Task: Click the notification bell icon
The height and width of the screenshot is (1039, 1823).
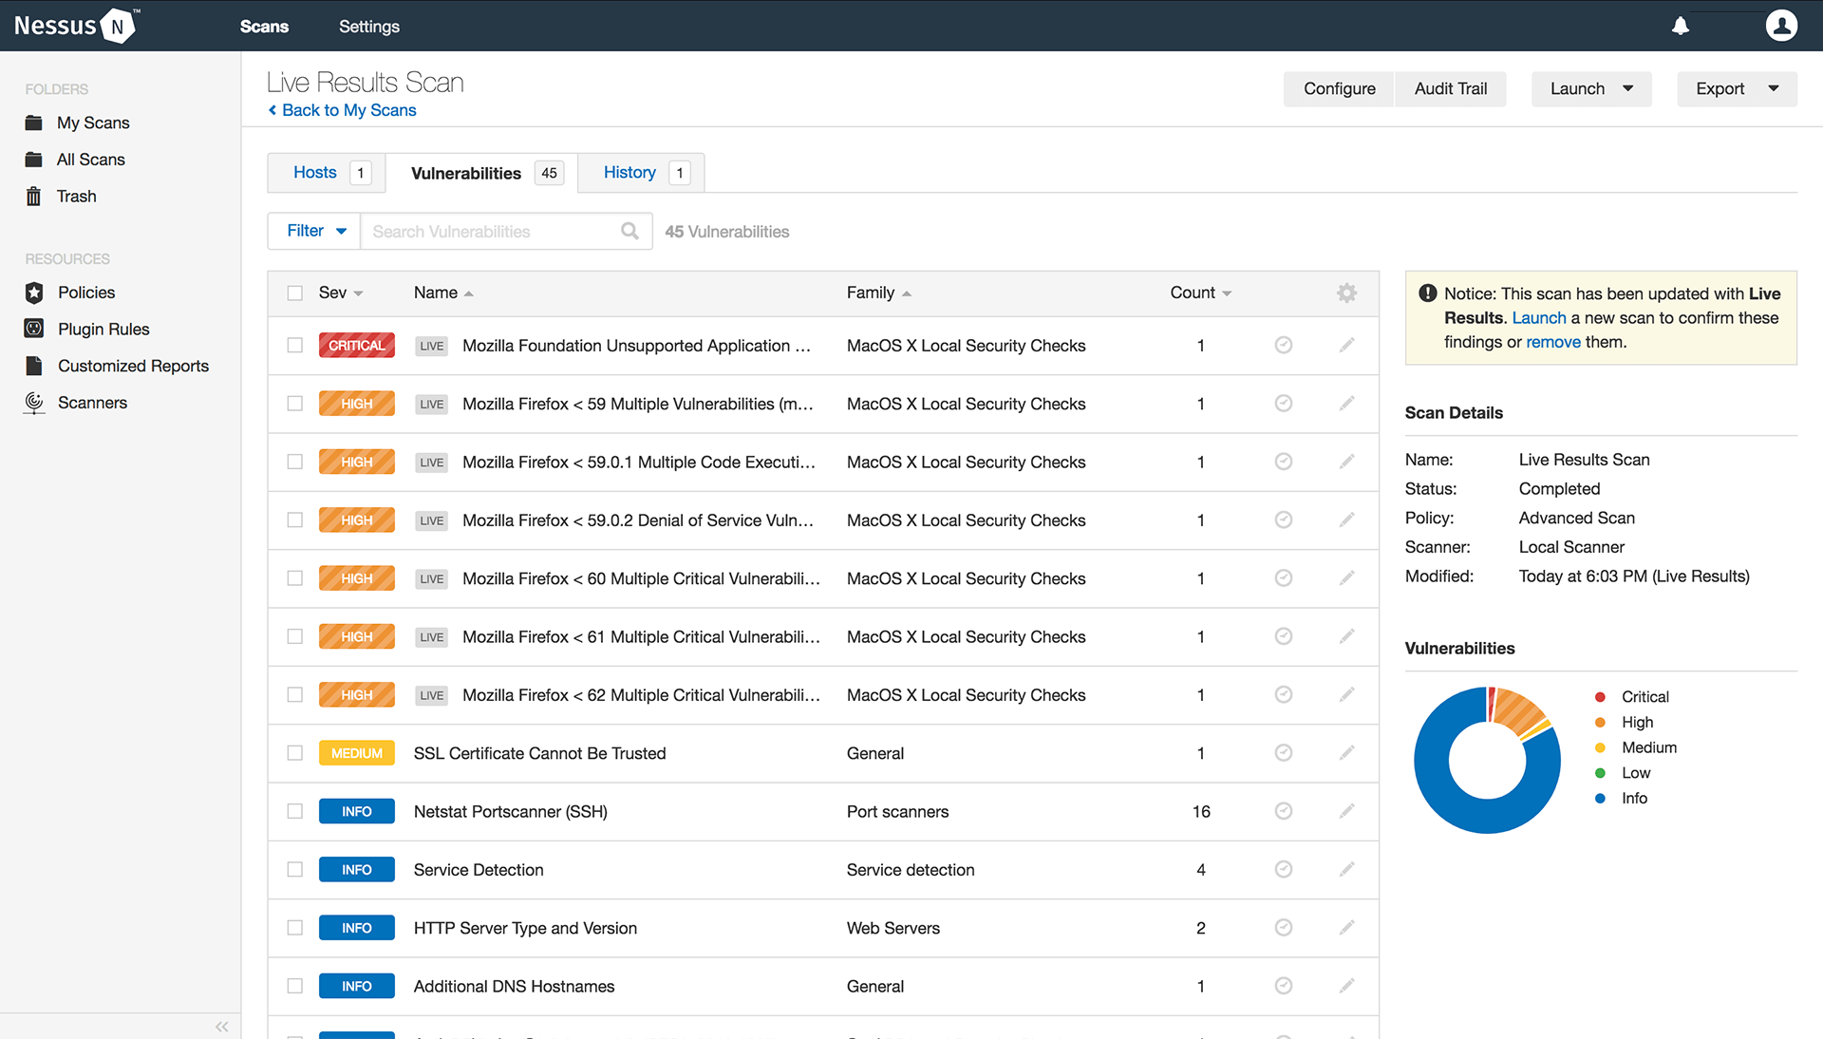Action: (x=1679, y=25)
